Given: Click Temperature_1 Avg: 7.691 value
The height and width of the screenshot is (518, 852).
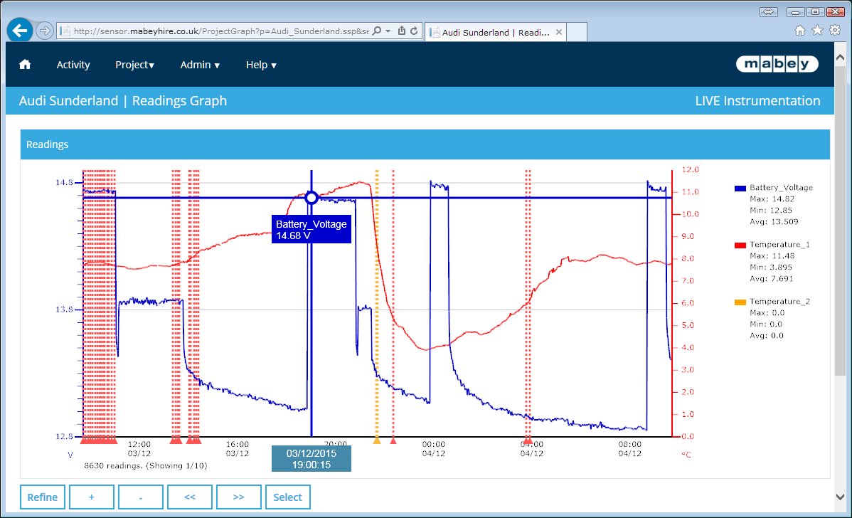Looking at the screenshot, I should coord(771,279).
